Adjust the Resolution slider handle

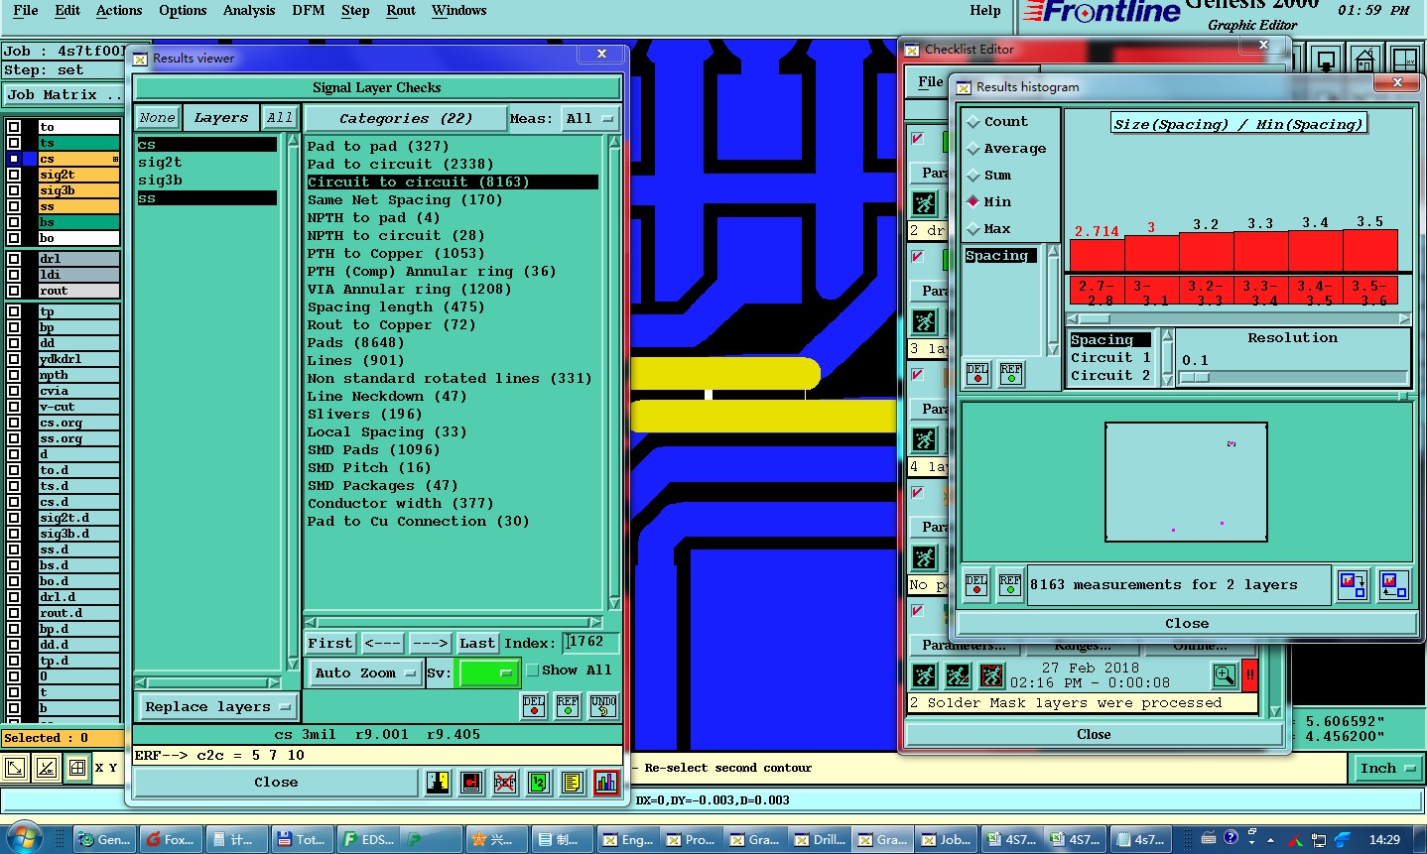click(1194, 377)
